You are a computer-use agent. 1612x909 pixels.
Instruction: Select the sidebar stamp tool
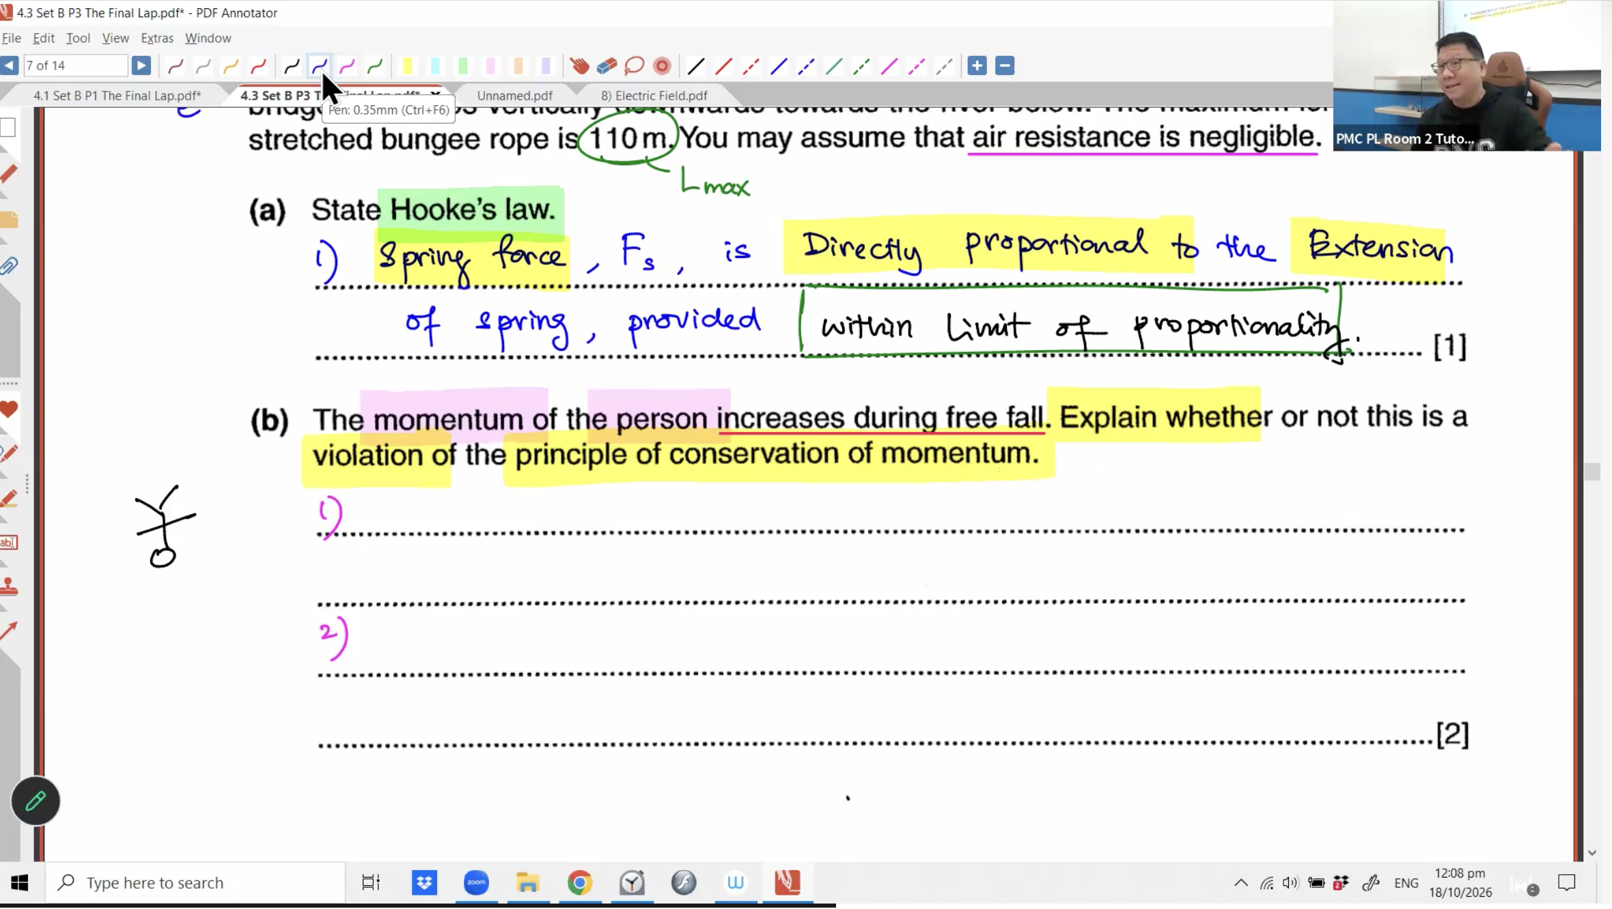tap(9, 586)
